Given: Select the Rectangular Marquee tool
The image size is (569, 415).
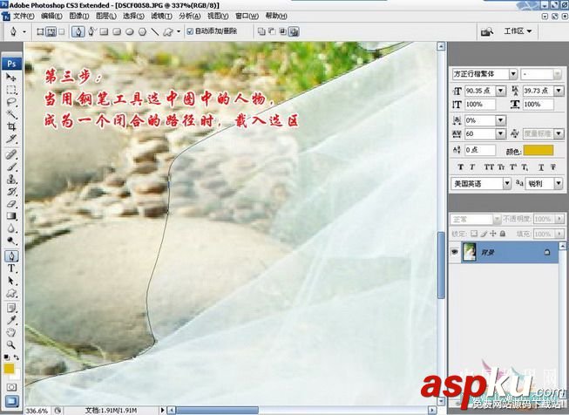Looking at the screenshot, I should pos(11,90).
